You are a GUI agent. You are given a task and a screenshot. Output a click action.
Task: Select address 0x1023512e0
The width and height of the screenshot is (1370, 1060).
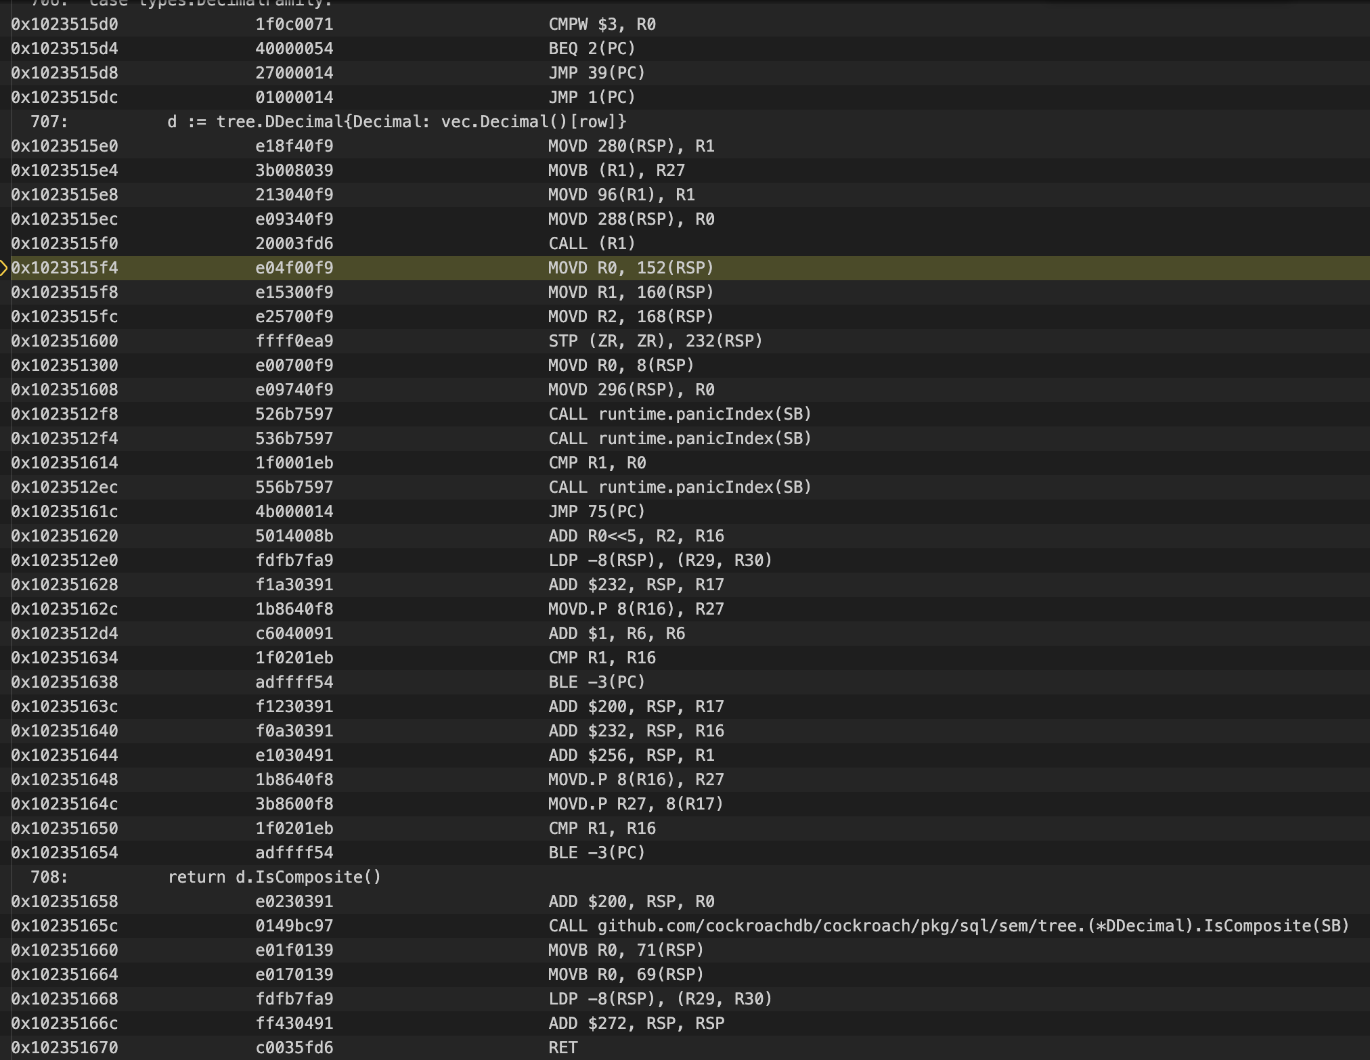click(x=64, y=560)
